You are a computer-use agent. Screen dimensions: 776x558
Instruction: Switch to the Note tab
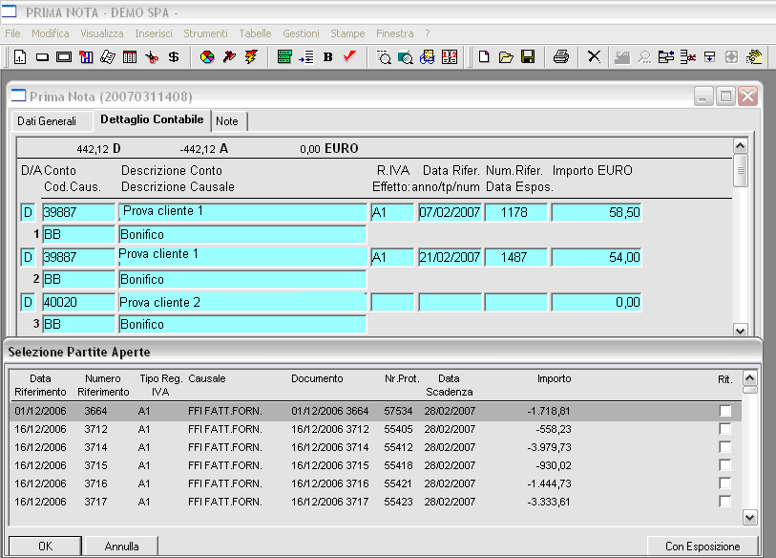(x=227, y=121)
